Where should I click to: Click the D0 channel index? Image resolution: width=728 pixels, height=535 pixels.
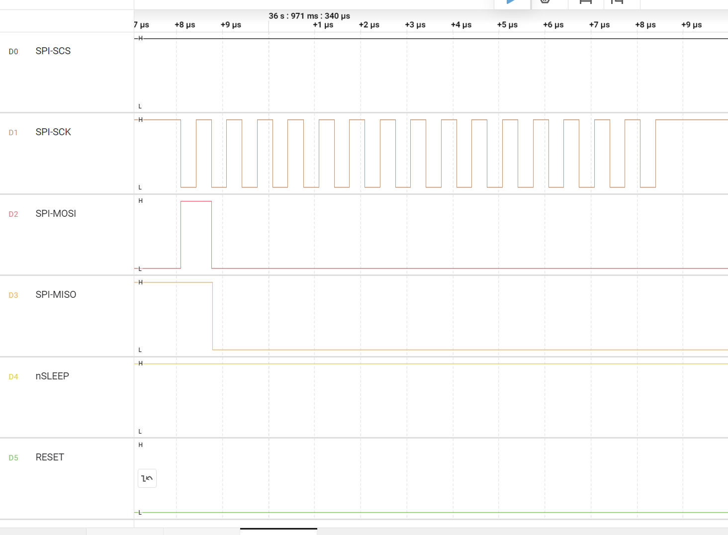[x=13, y=52]
